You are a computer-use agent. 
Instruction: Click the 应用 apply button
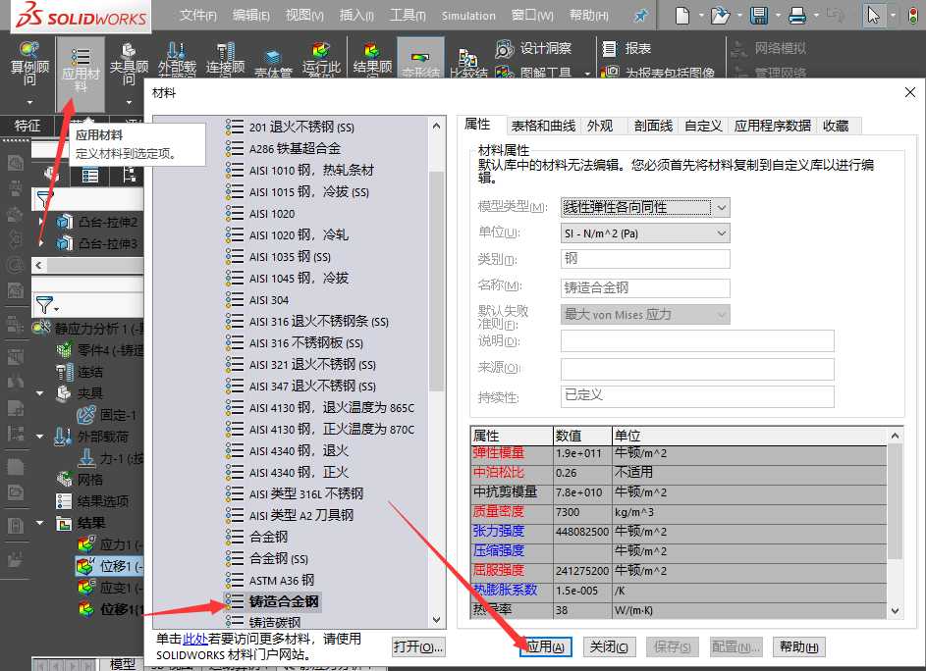click(x=546, y=646)
